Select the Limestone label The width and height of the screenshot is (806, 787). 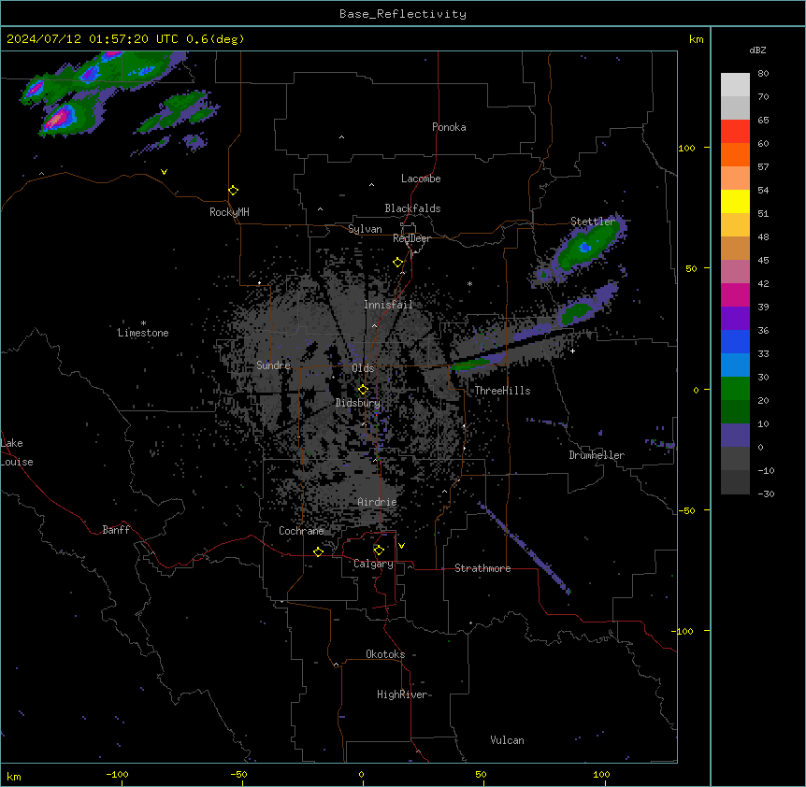click(143, 333)
